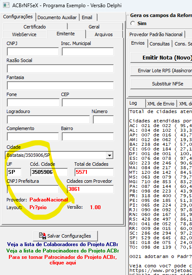
Task: Focus the Fone input field
Action: click(33, 103)
